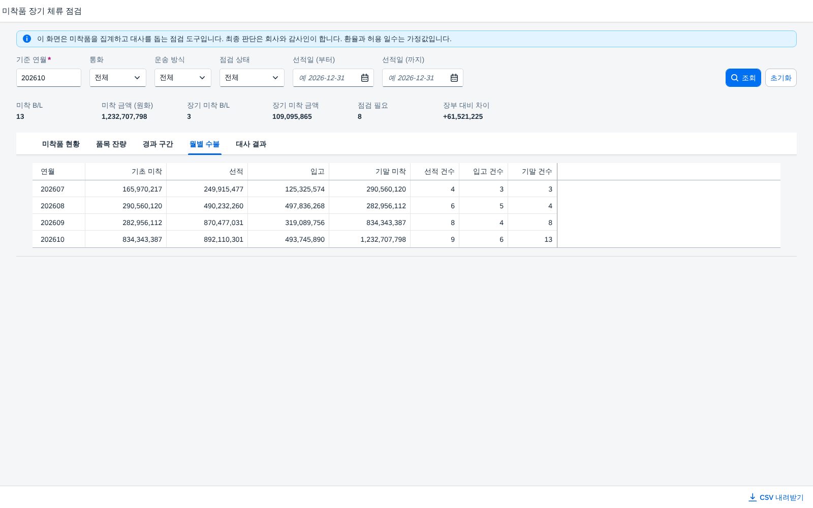Image resolution: width=813 pixels, height=508 pixels.
Task: Click the 497,836,268 receipt cell
Action: point(289,206)
